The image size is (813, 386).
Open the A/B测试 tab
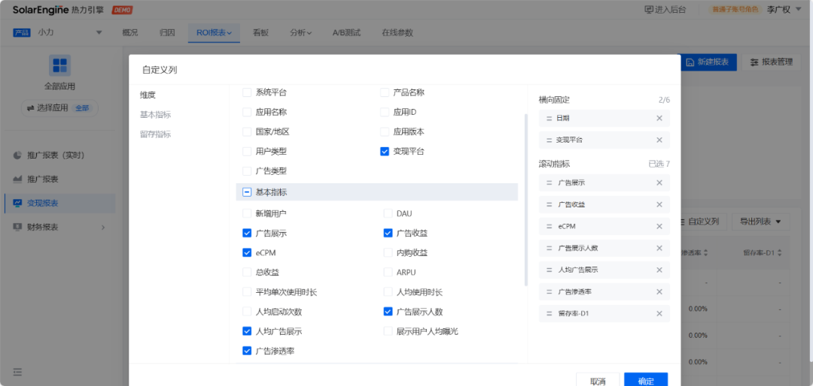coord(346,32)
